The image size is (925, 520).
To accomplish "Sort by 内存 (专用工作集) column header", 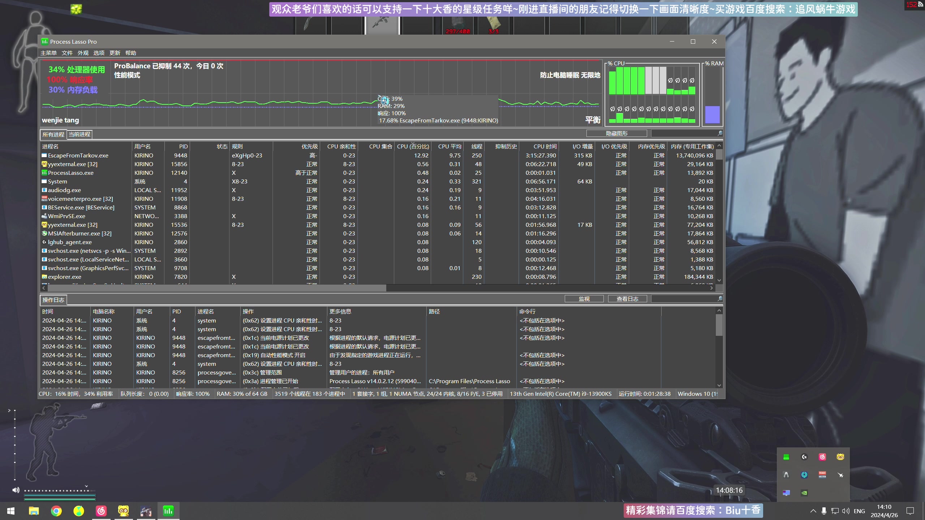I will point(692,147).
